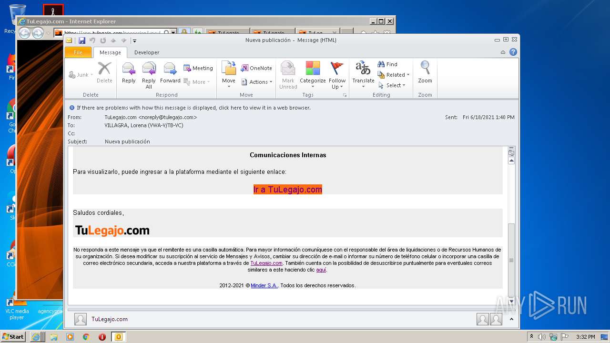Select the Message ribbon tab
This screenshot has width=610, height=343.
click(x=110, y=52)
